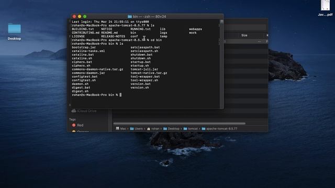Open iCloud Drive in Finder sidebar
Viewport: 335px width, 188px height.
(x=84, y=111)
